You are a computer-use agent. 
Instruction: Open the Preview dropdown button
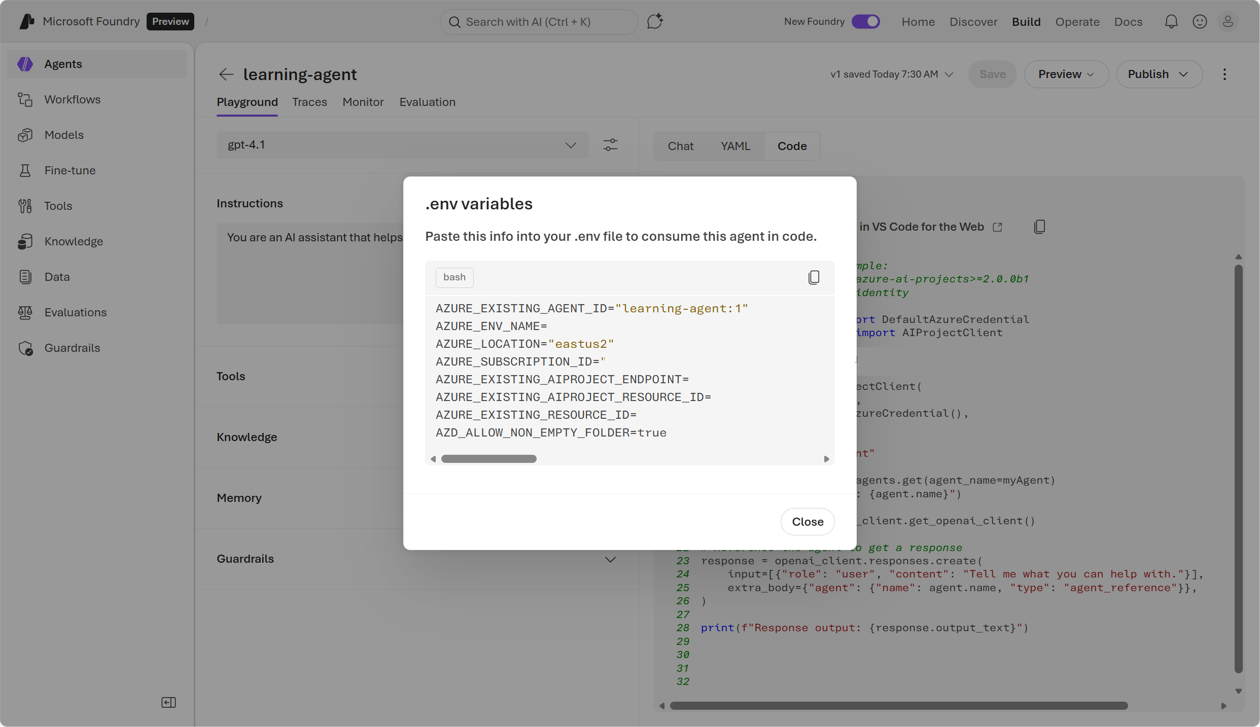[x=1066, y=75]
